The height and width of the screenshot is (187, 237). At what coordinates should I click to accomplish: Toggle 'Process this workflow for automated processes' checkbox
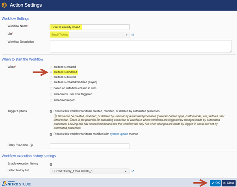click(51, 111)
